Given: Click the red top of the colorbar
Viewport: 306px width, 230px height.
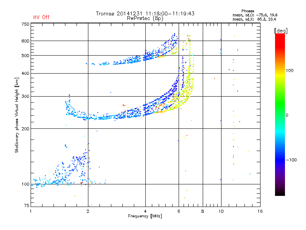Looking at the screenshot, I should click(280, 36).
